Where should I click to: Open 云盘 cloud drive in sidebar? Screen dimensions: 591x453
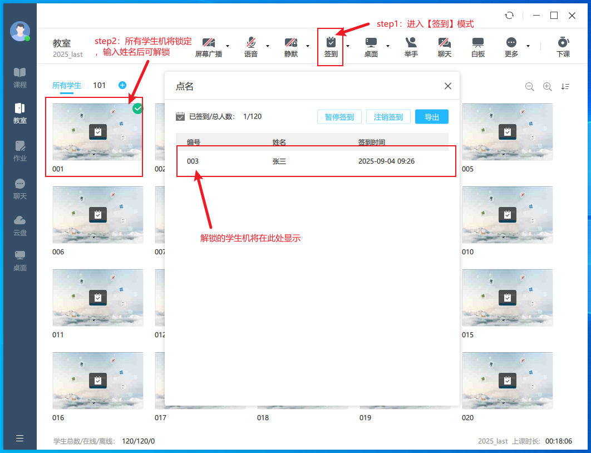point(20,225)
